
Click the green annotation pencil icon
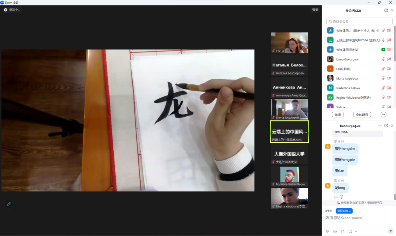pos(9,204)
